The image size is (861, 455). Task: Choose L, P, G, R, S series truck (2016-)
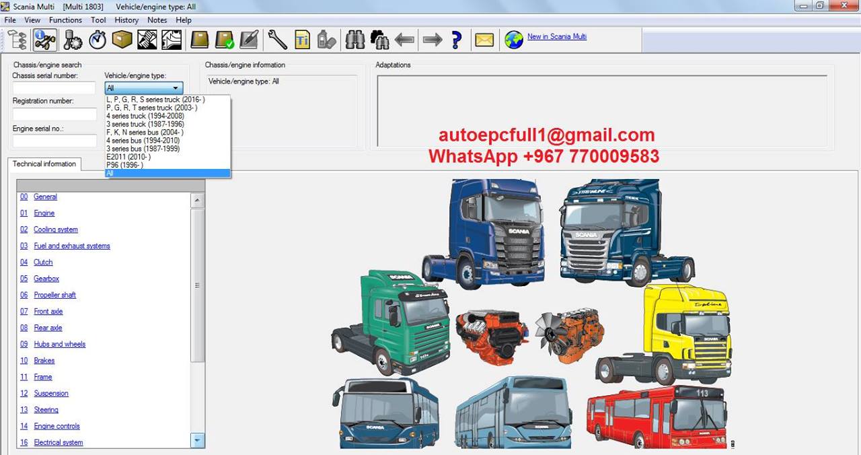tap(167, 100)
